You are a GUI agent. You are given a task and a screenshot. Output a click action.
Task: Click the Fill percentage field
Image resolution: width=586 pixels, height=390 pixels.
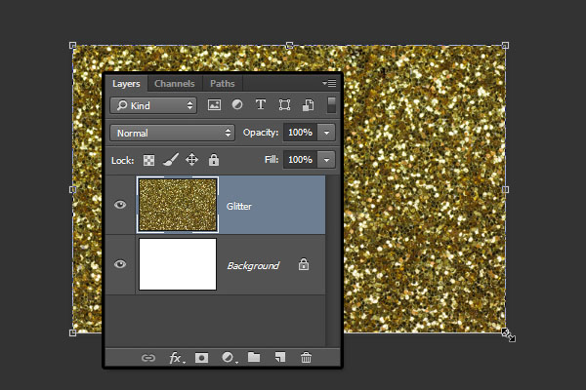[x=300, y=159]
